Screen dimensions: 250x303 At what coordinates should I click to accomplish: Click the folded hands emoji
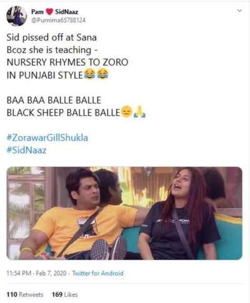139,112
